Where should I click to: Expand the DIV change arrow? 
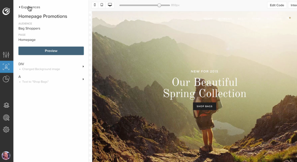coord(83,66)
